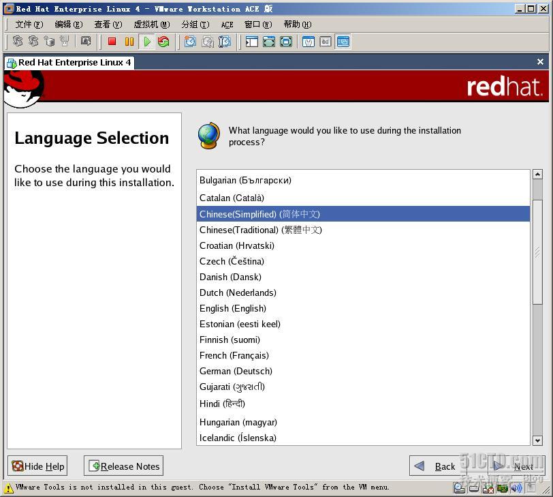Click the Summary view wrench icon

click(309, 42)
